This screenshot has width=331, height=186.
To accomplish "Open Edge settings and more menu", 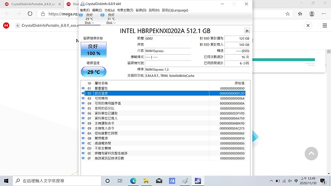I will click(x=324, y=14).
